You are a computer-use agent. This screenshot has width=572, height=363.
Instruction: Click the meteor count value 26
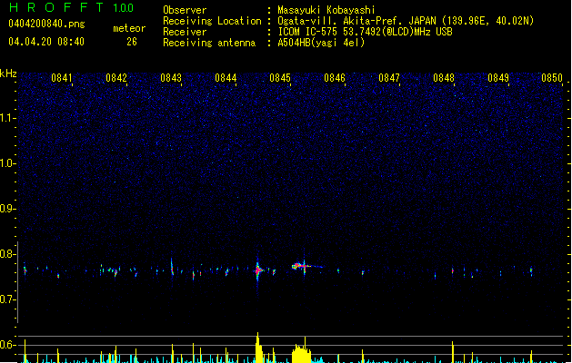(x=132, y=42)
